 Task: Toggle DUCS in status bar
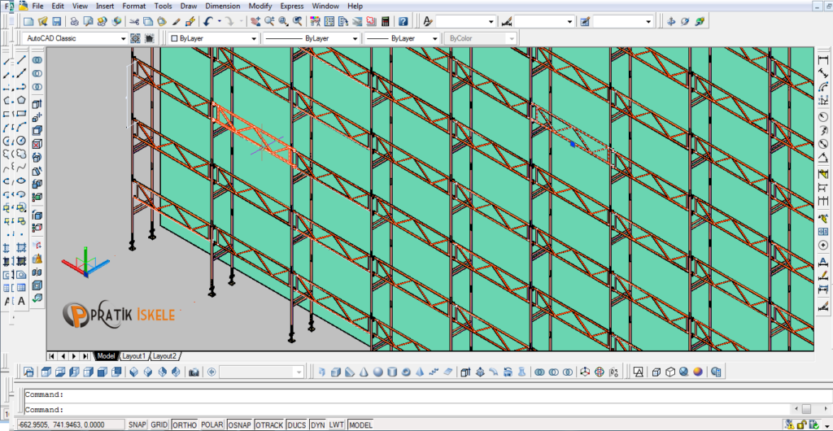pos(296,424)
